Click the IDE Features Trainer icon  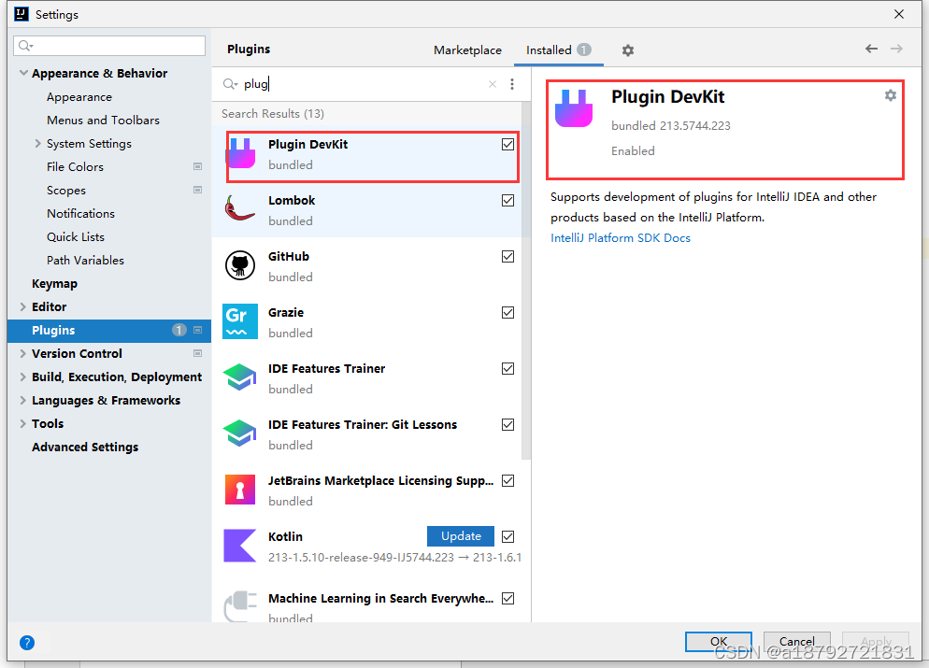point(240,377)
